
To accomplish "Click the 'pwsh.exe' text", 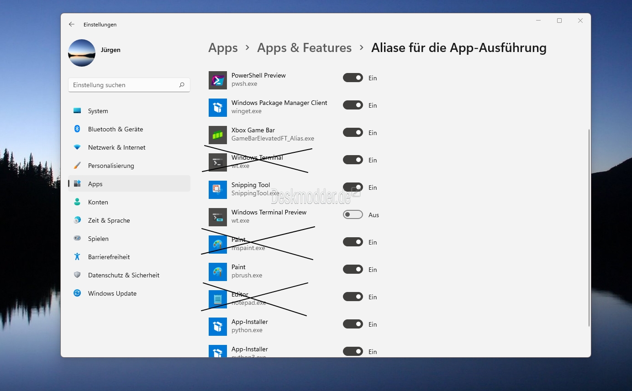I will point(244,83).
